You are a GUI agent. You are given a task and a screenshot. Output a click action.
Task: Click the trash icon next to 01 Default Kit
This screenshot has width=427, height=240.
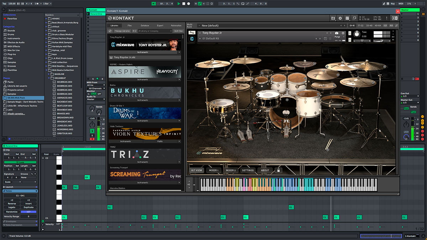(331, 38)
